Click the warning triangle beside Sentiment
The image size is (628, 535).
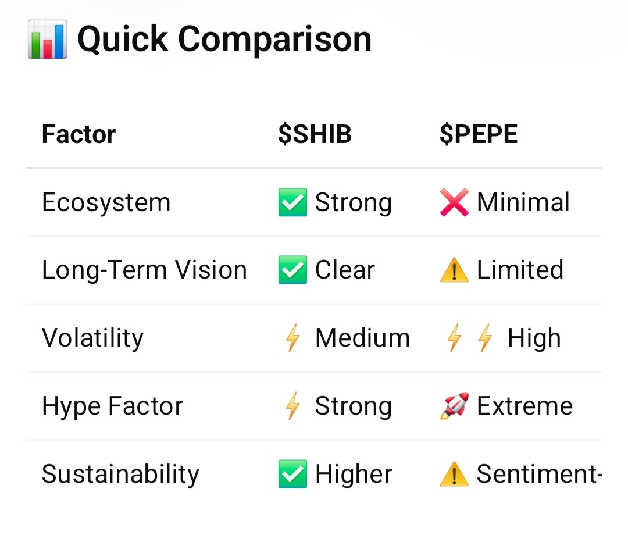click(454, 475)
